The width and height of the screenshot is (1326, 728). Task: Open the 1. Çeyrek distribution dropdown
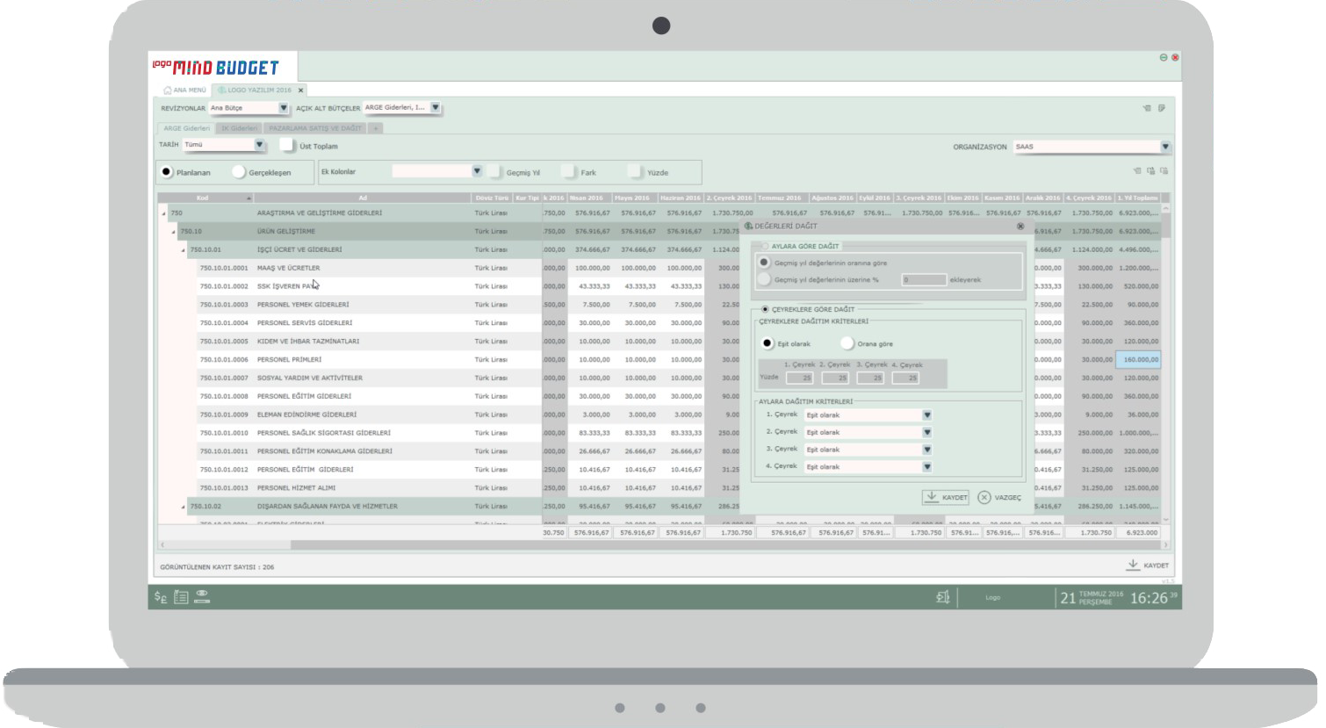point(926,415)
